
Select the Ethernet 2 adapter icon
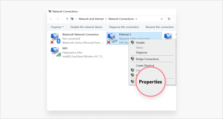(112, 38)
